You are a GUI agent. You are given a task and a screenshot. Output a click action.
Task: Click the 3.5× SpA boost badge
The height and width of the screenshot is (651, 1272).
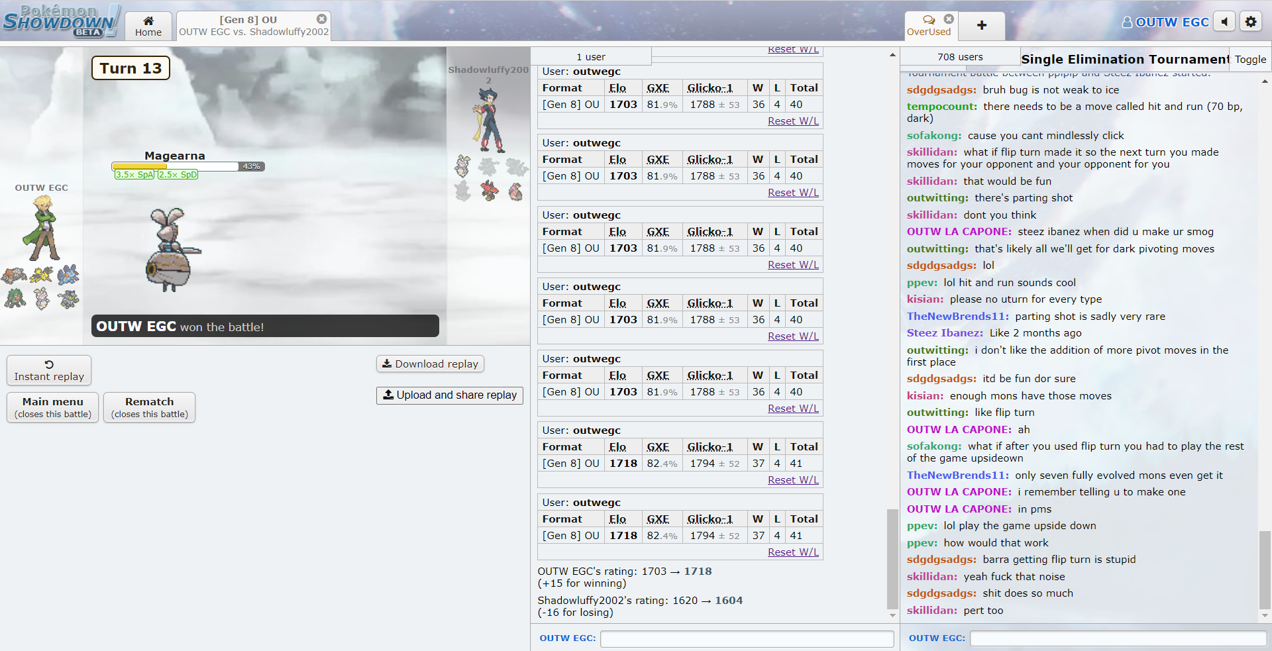(x=134, y=175)
